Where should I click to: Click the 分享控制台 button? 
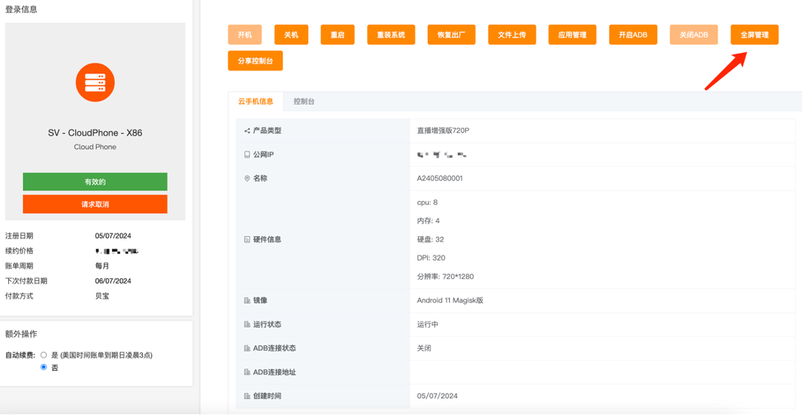click(255, 61)
